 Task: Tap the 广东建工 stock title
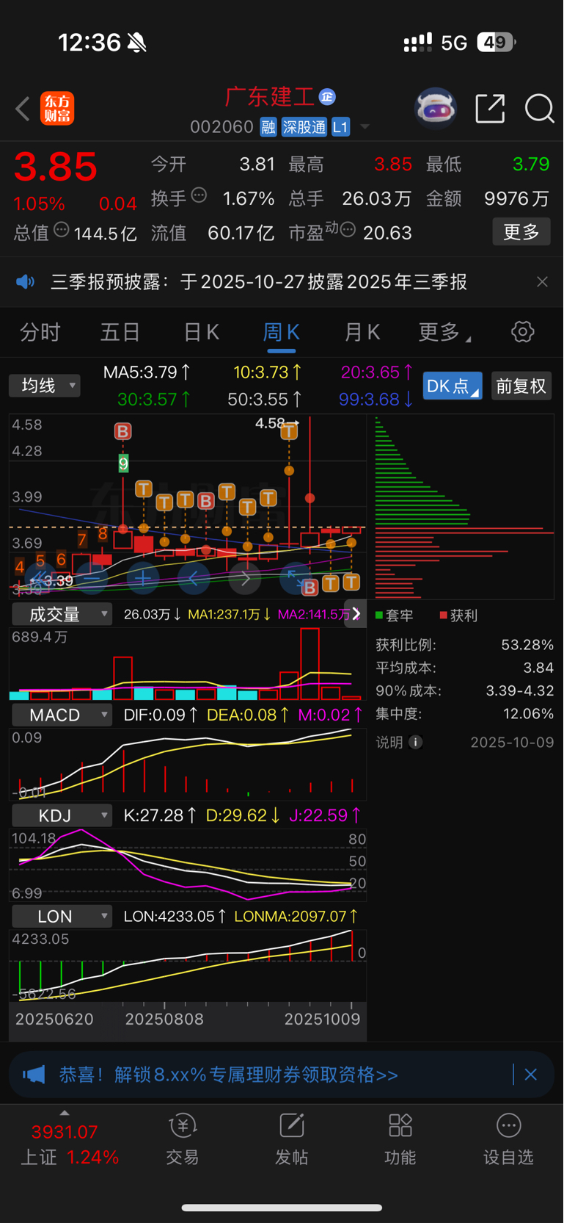coord(270,96)
